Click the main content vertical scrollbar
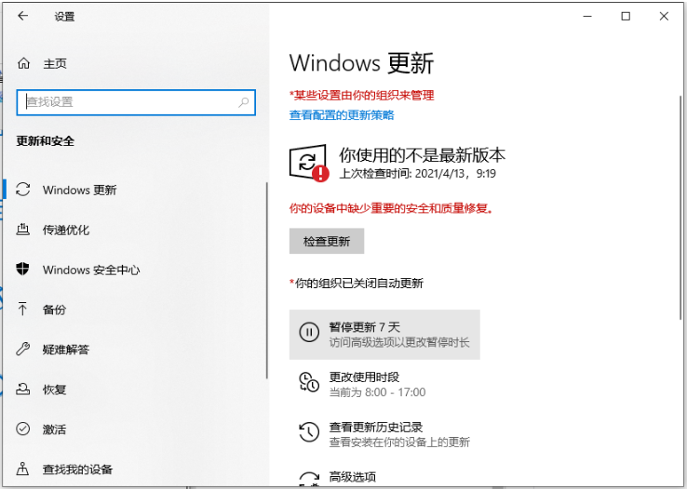Screen dimensions: 687x489 coord(680,207)
